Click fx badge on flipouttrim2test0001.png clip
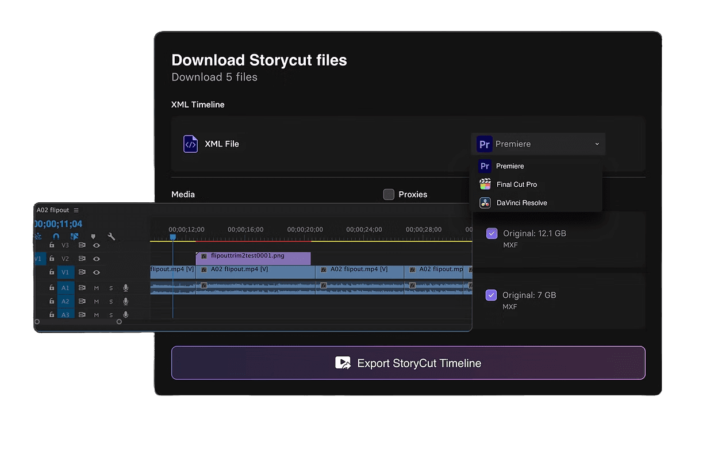714x454 pixels. click(x=204, y=256)
